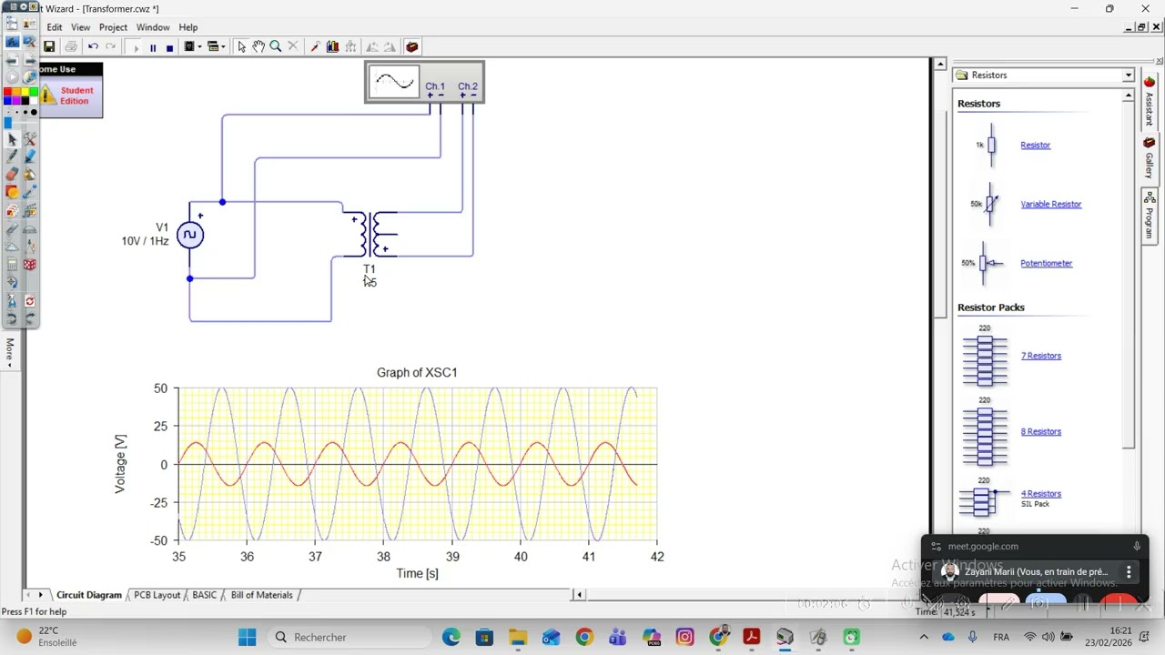Image resolution: width=1165 pixels, height=655 pixels.
Task: Open the Program side tab
Action: (x=1150, y=216)
